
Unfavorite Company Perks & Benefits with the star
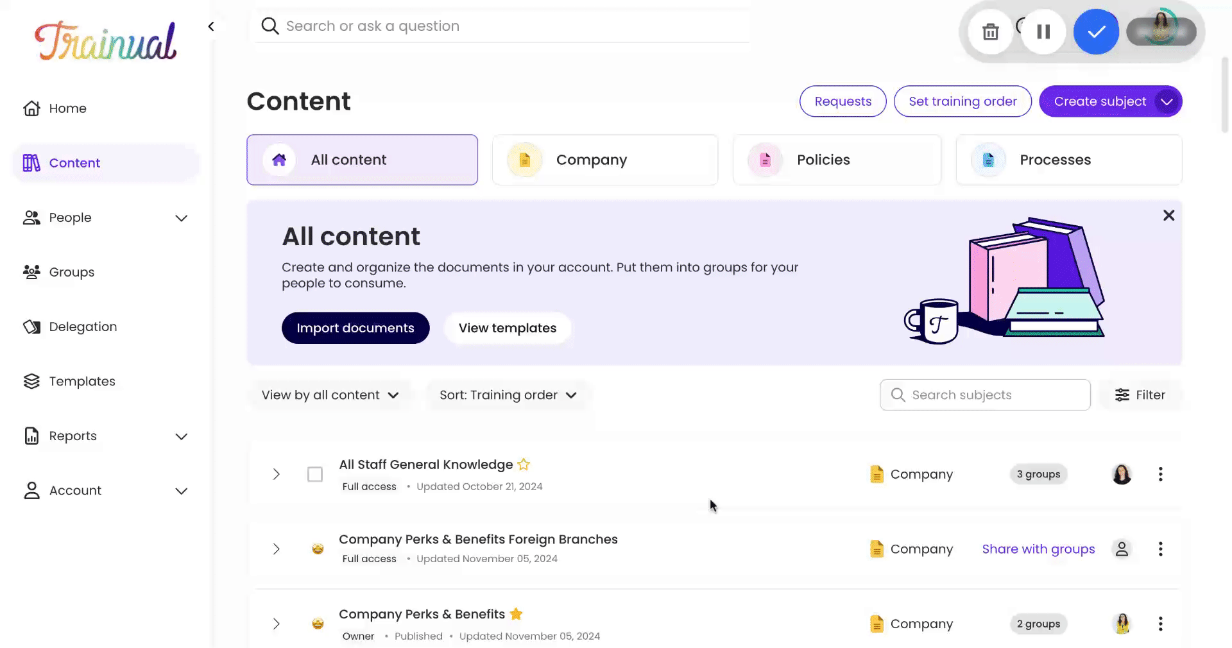pyautogui.click(x=516, y=614)
